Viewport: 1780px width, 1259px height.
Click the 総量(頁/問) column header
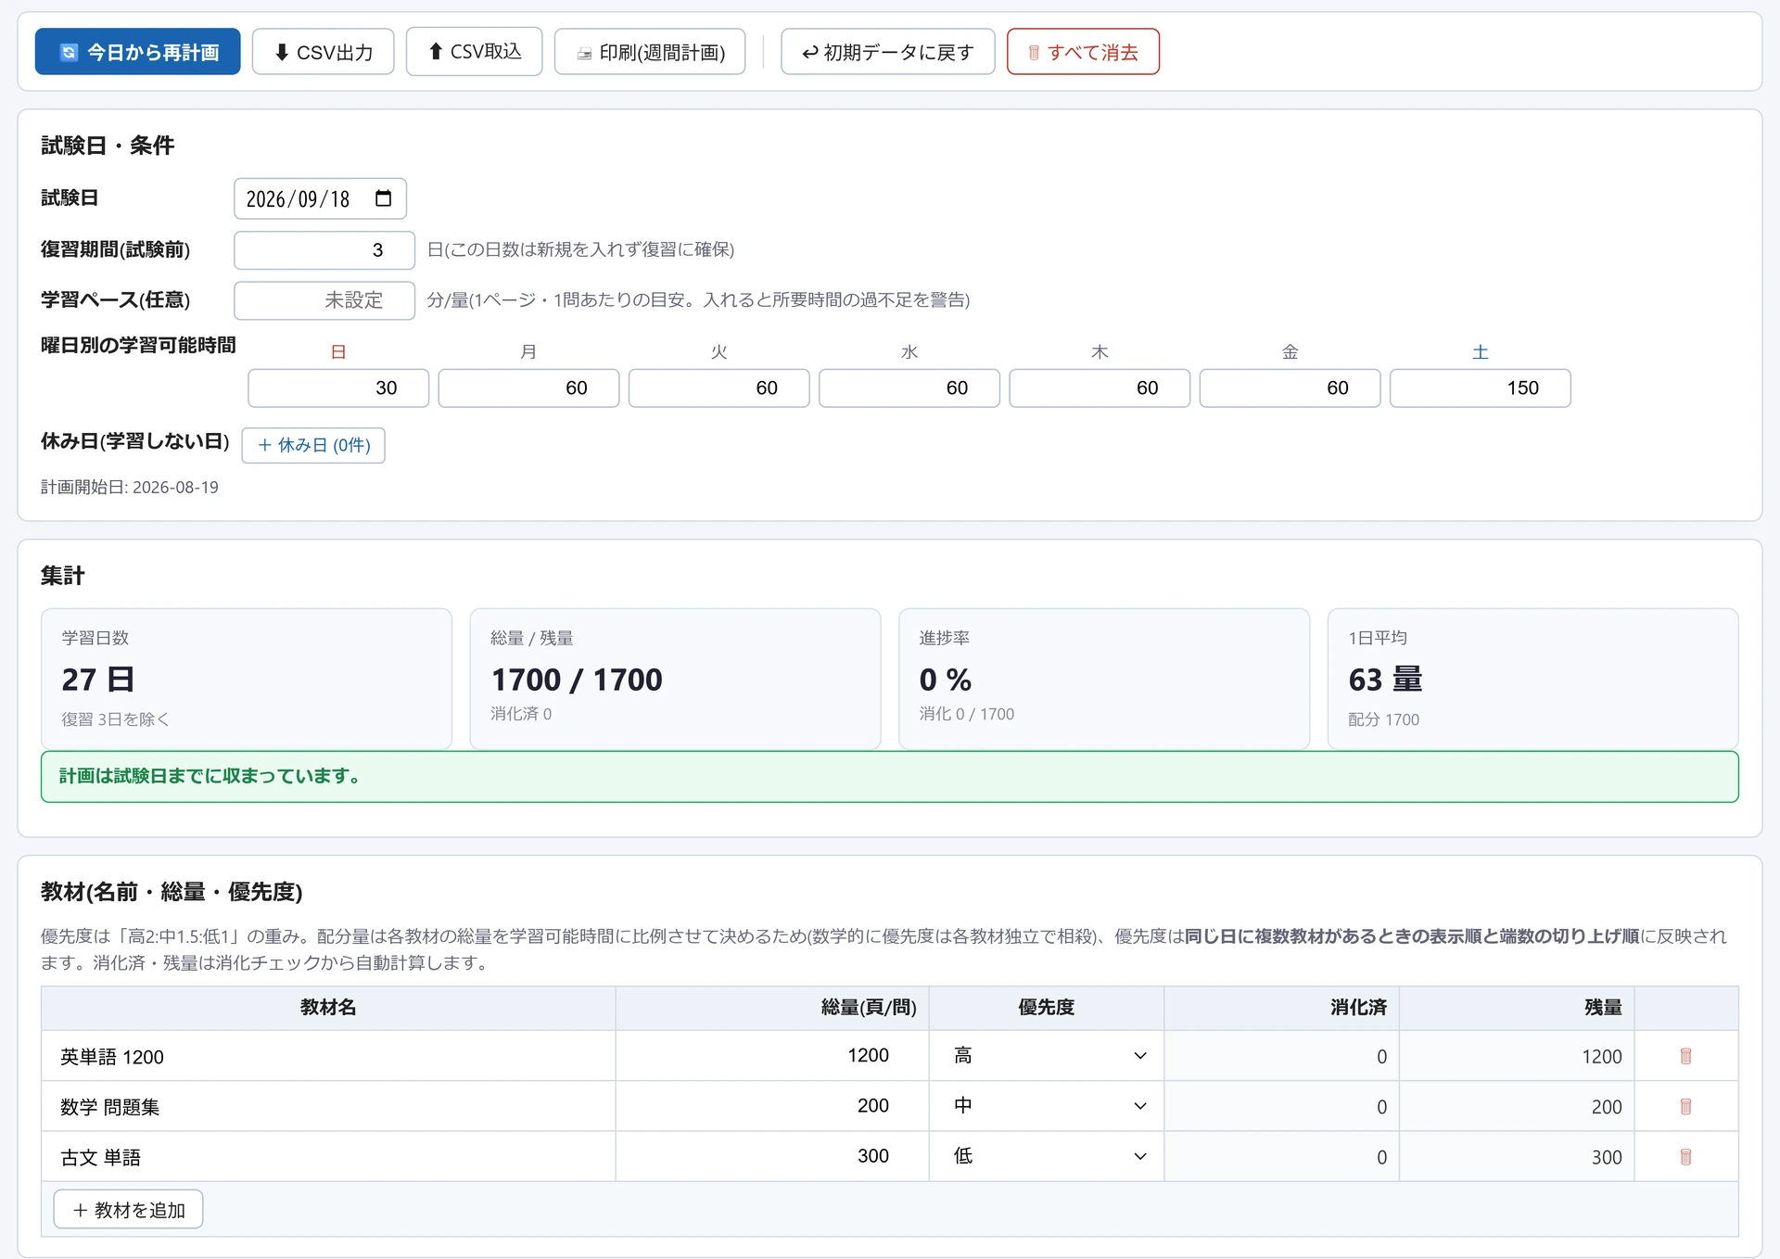click(x=772, y=1008)
